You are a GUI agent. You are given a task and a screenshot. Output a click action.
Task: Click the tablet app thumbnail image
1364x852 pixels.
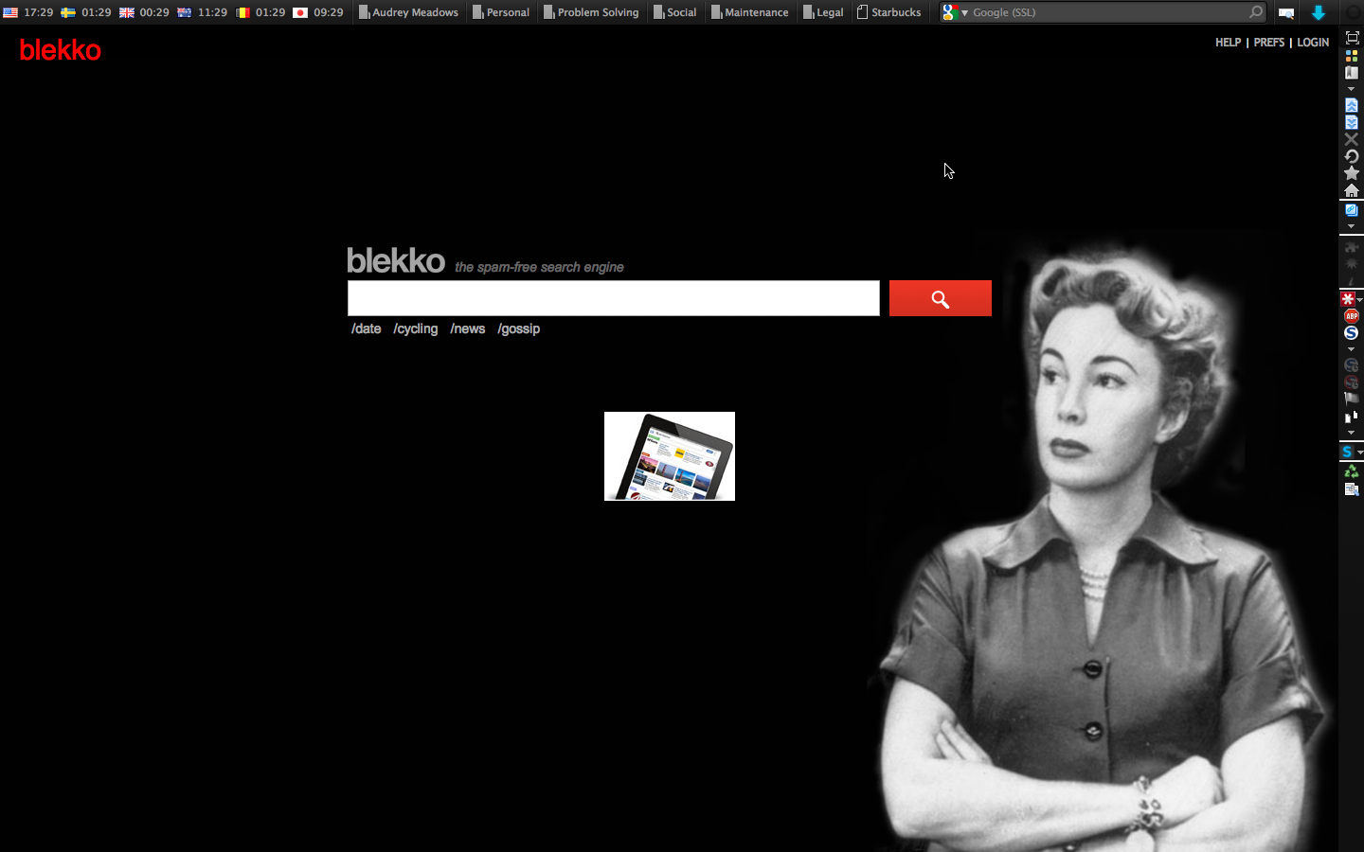tap(670, 456)
